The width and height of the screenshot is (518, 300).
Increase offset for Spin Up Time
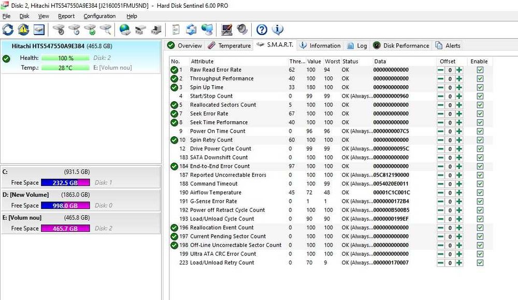point(459,87)
